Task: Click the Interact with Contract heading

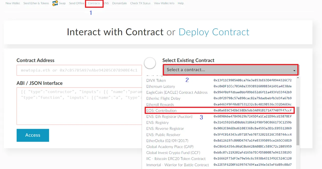Action: [x=115, y=32]
